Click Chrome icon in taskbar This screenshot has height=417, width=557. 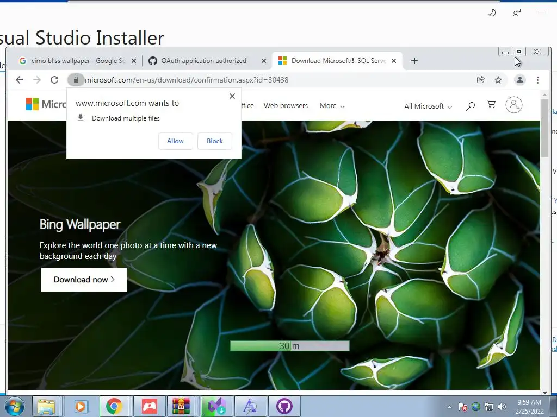tap(114, 406)
